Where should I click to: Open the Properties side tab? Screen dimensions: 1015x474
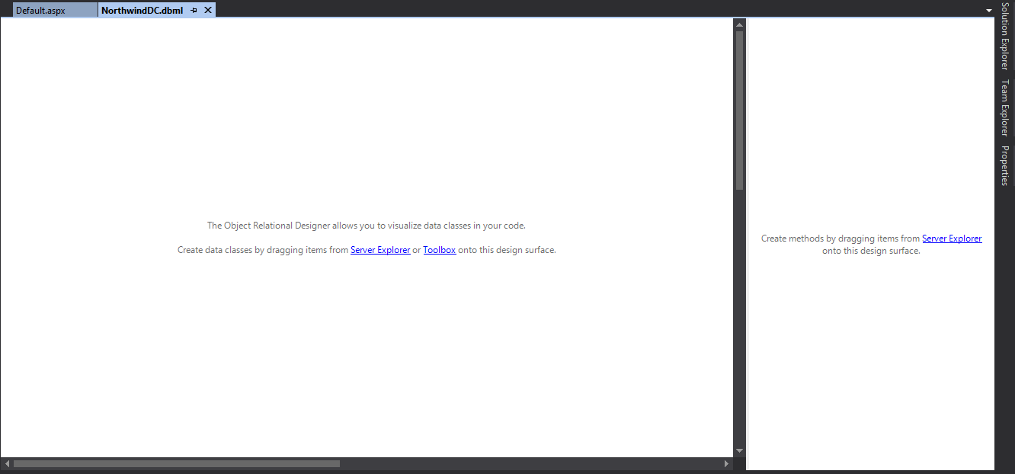[1004, 165]
